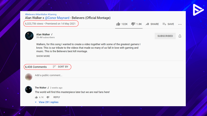Open The Walker commenter name

(41, 88)
